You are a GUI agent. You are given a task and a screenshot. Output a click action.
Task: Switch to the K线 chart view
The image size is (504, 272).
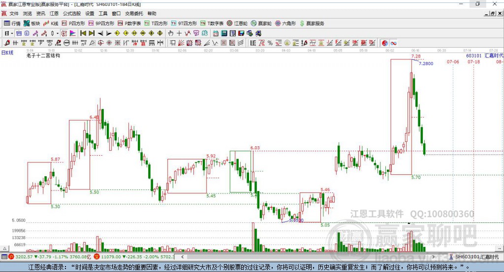pos(51,24)
